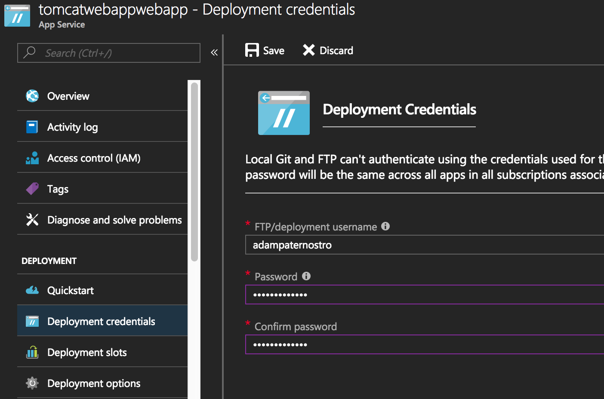The image size is (604, 399).
Task: Open Diagnose and solve problems
Action: tap(102, 220)
